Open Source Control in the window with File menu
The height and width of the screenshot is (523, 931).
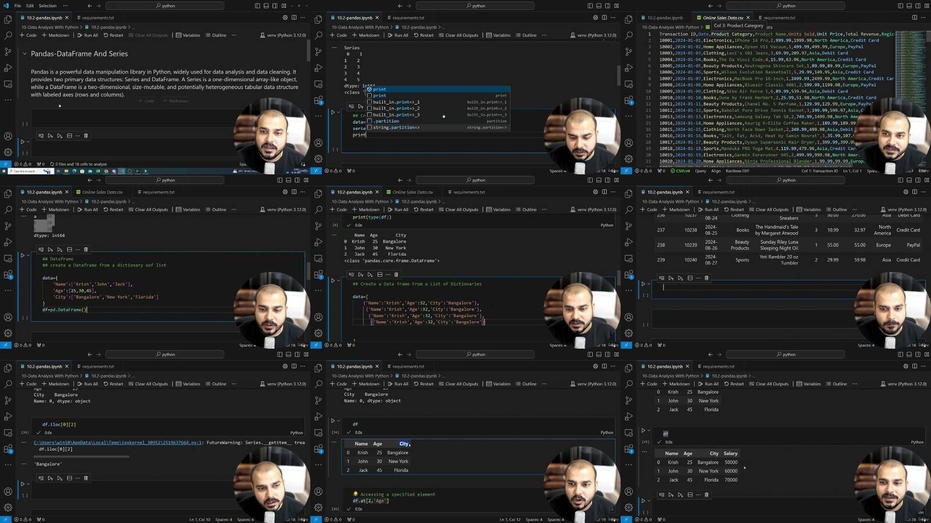tap(8, 52)
